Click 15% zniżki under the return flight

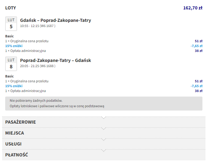[14, 86]
